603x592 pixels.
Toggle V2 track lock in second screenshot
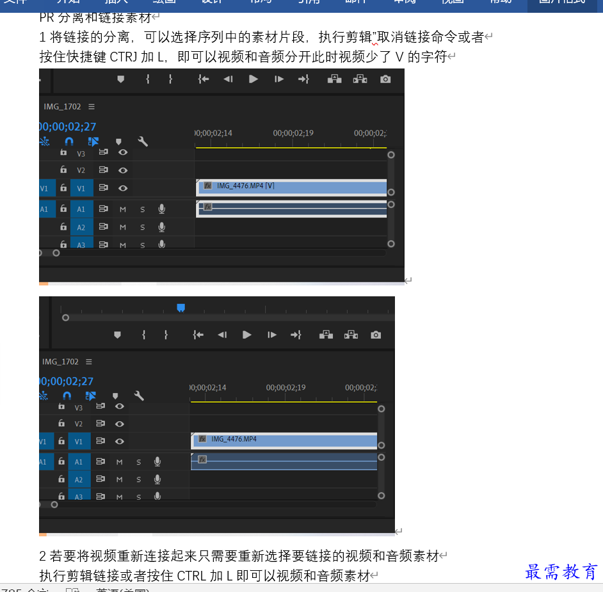(61, 423)
